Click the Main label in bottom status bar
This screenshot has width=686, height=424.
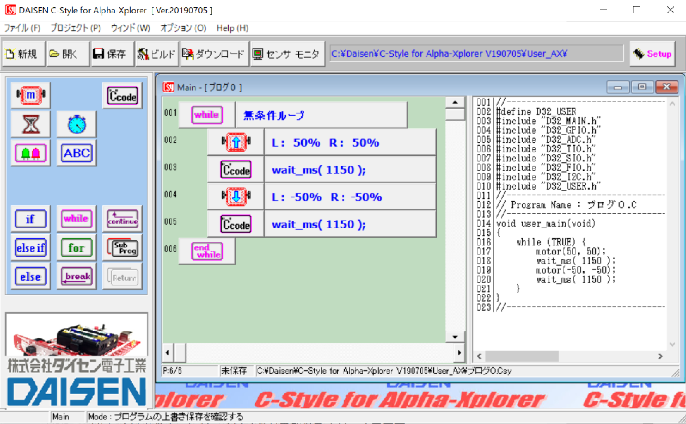tap(61, 417)
